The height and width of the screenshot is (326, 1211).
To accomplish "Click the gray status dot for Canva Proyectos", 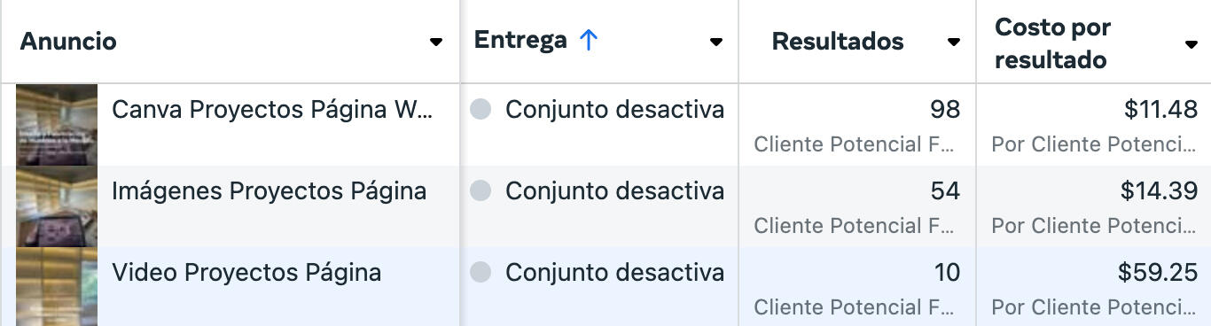I will tap(480, 110).
